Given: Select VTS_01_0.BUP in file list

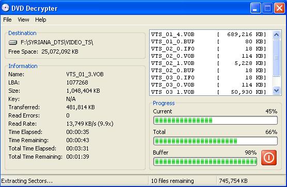Looking at the screenshot, I should point(209,42).
